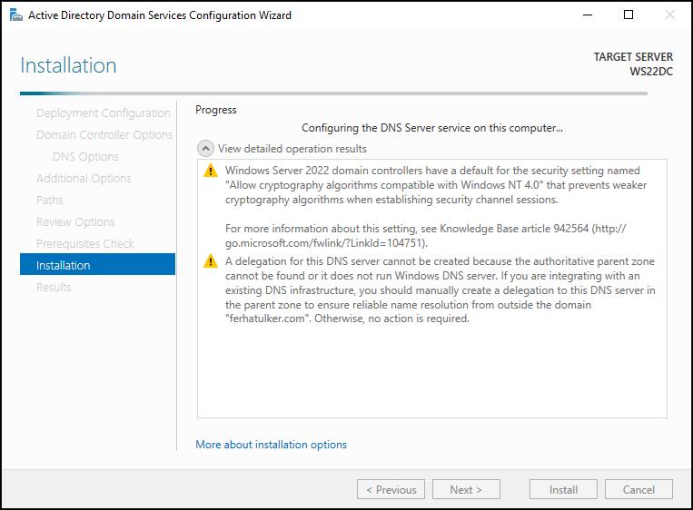
Task: Click the Install button
Action: coord(563,489)
